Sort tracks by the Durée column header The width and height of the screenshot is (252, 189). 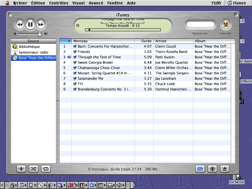point(144,41)
